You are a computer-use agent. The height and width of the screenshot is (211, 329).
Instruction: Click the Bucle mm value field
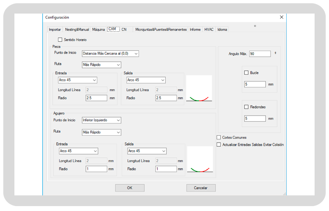(x=255, y=84)
